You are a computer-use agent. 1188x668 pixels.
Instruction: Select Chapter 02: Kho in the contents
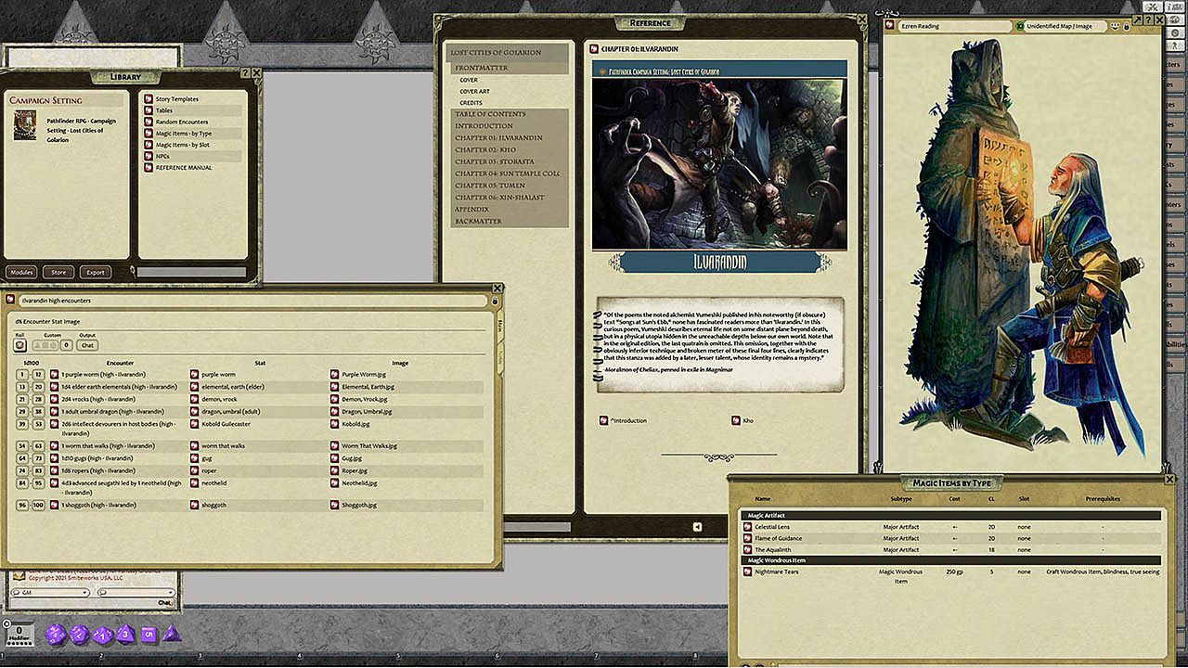coord(485,149)
